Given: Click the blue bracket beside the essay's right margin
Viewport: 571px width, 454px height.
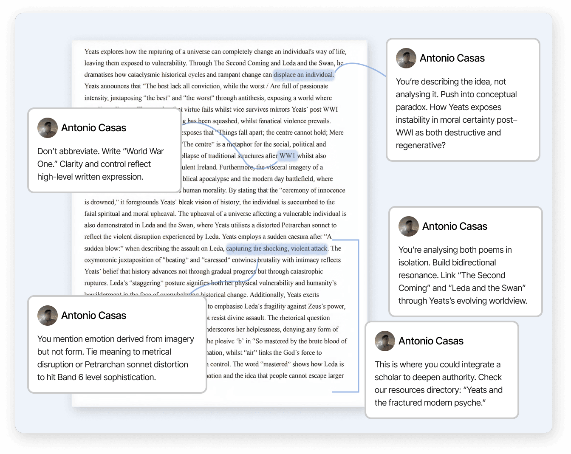Looking at the screenshot, I should [359, 315].
